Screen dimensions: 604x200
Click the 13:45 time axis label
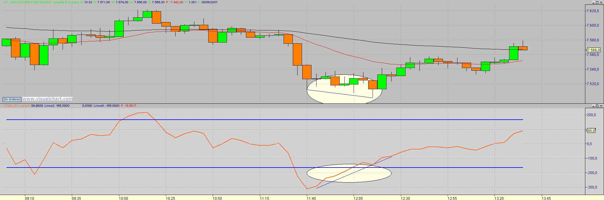(x=546, y=198)
